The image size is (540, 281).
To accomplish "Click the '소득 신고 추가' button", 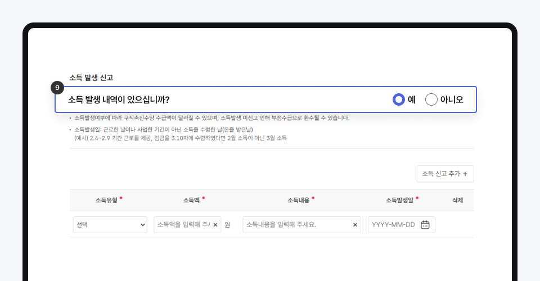I will coord(445,174).
